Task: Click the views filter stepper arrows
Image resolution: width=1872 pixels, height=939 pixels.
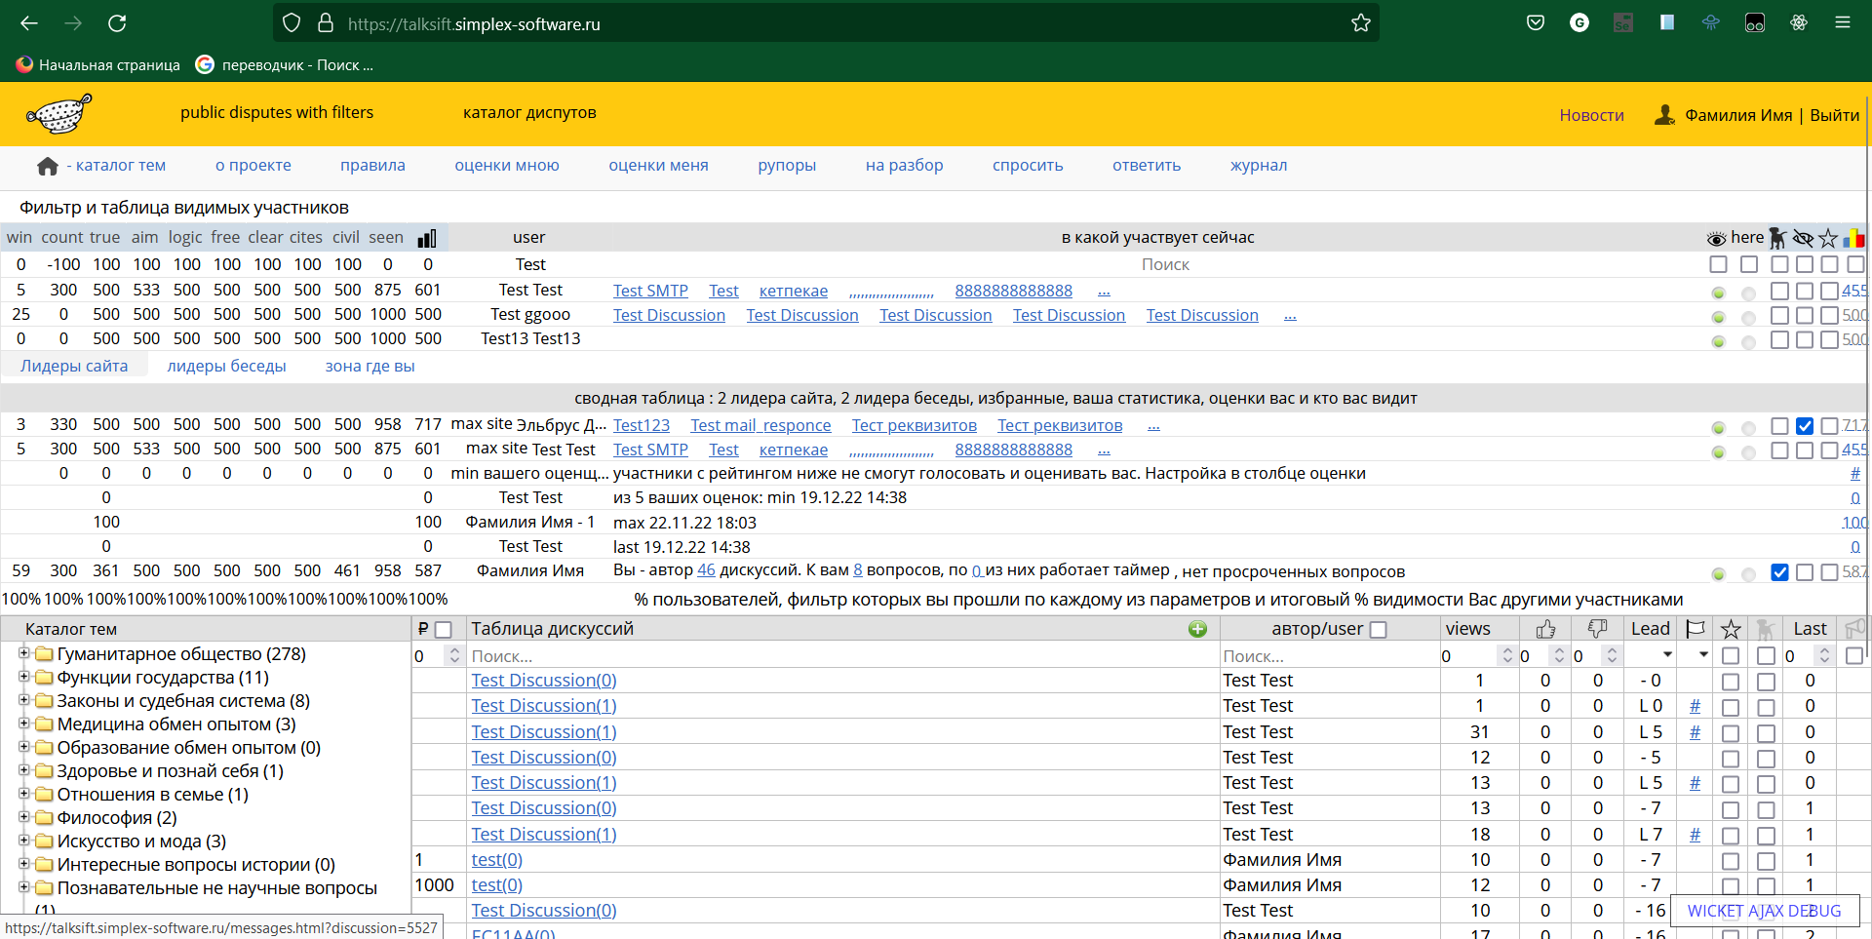Action: pyautogui.click(x=1507, y=655)
